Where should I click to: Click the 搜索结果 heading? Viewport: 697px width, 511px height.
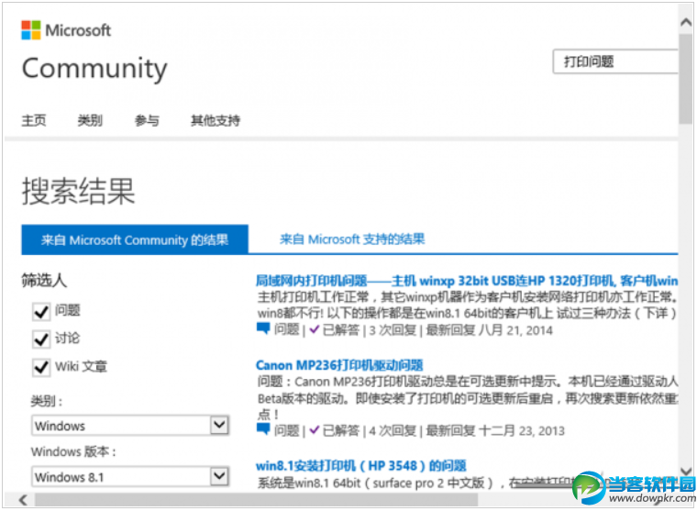pyautogui.click(x=78, y=191)
